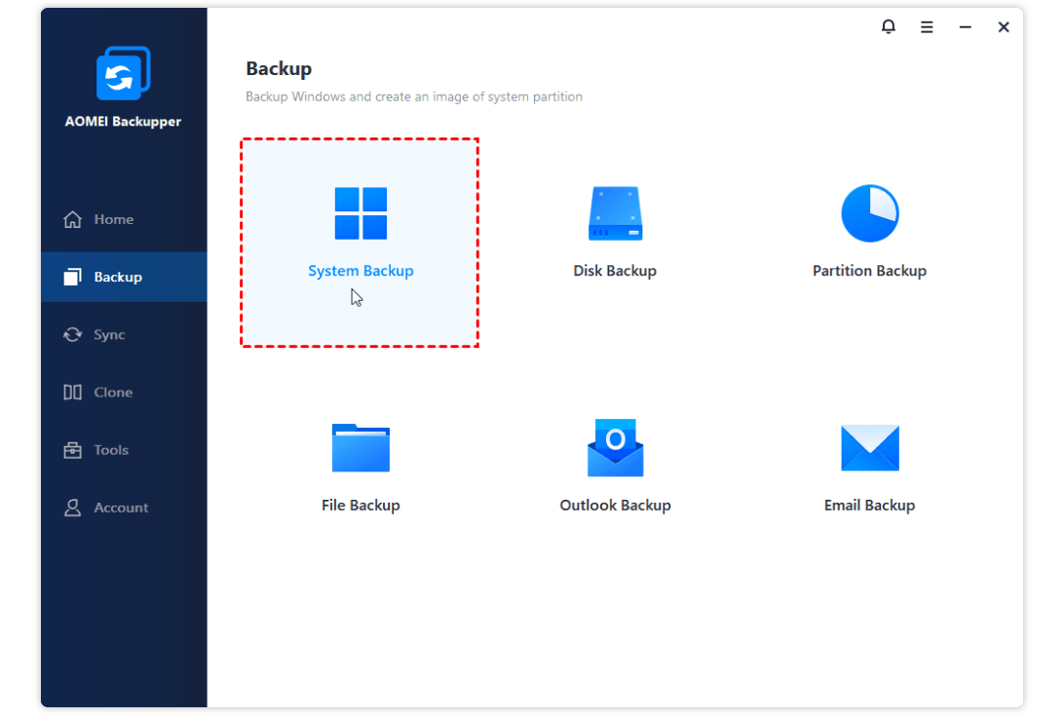Select the Disk Backup drive icon

615,213
